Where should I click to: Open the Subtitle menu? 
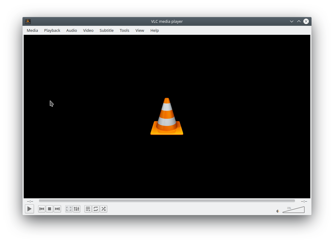coord(107,31)
